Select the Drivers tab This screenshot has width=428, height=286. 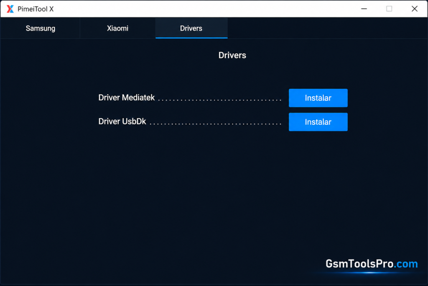(191, 28)
